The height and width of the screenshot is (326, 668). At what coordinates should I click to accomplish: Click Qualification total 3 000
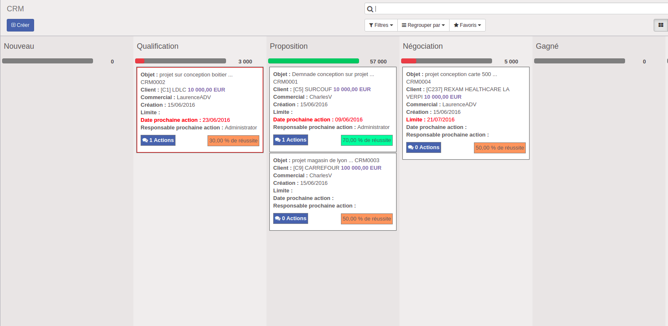(x=245, y=62)
